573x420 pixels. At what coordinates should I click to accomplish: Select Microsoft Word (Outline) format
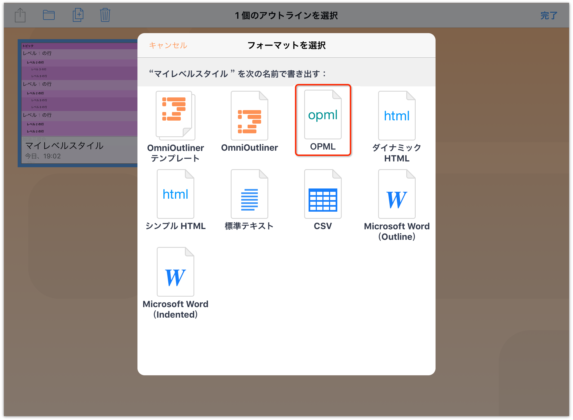point(397,205)
